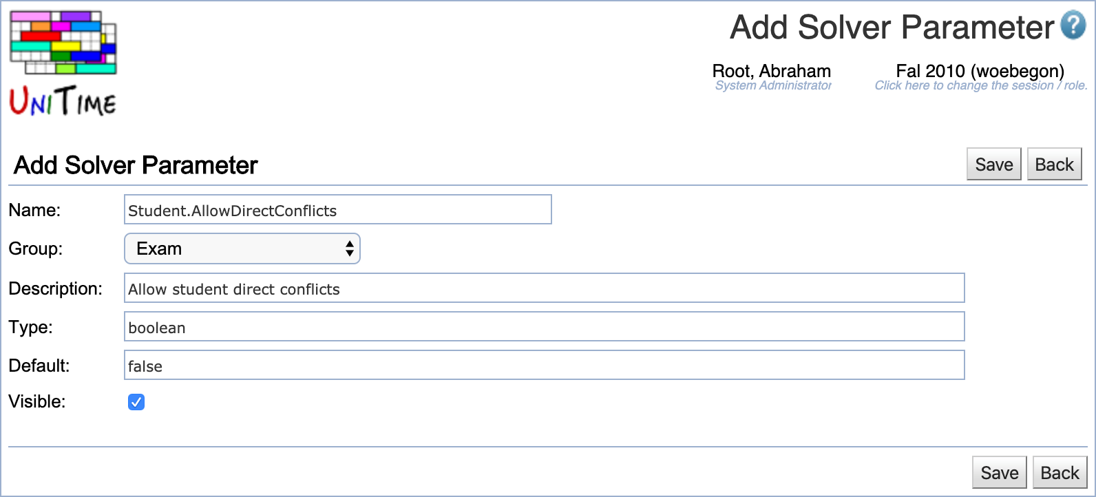
Task: Focus the Description text field
Action: click(x=544, y=288)
